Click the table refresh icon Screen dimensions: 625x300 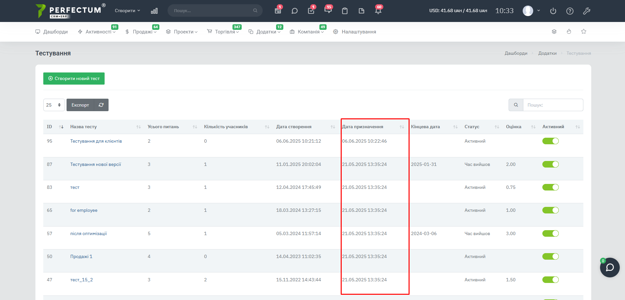pyautogui.click(x=101, y=105)
